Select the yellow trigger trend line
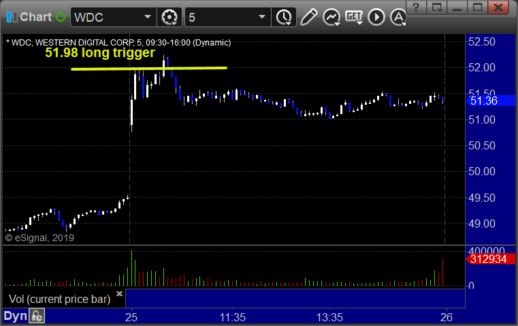This screenshot has height=326, width=518. (149, 69)
